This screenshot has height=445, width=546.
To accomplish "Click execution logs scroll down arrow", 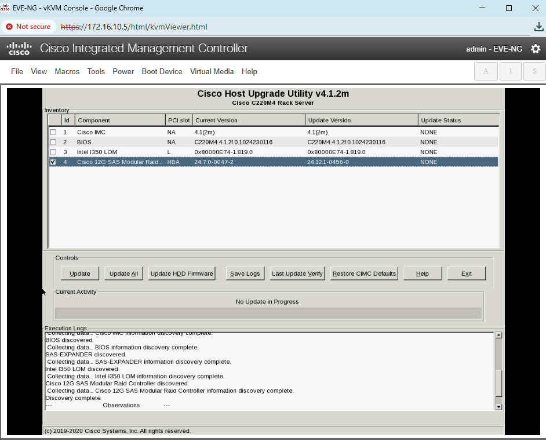I will tap(498, 407).
